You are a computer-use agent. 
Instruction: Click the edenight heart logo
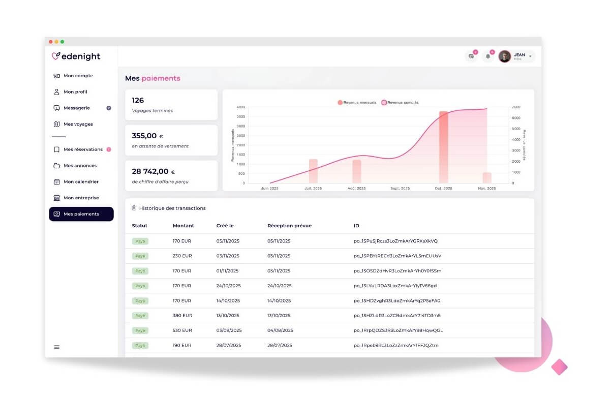(56, 56)
